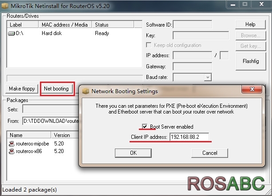Sort drives by Label column header

[x=23, y=24]
